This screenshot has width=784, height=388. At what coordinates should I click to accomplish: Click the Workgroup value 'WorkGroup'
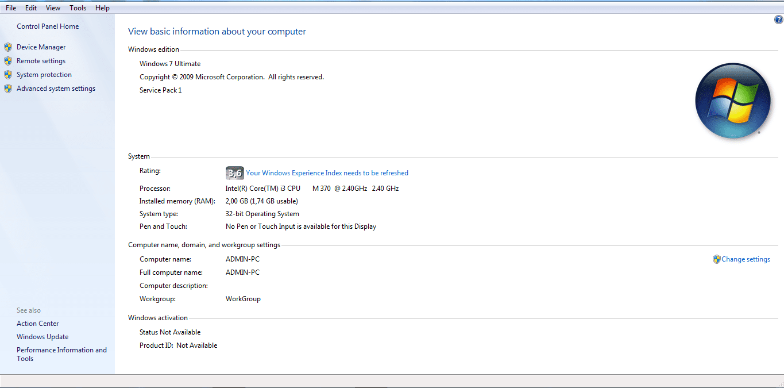[x=243, y=299]
